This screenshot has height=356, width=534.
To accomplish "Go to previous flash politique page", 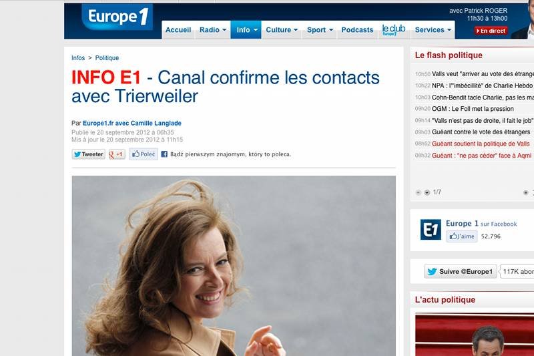I will click(x=419, y=192).
